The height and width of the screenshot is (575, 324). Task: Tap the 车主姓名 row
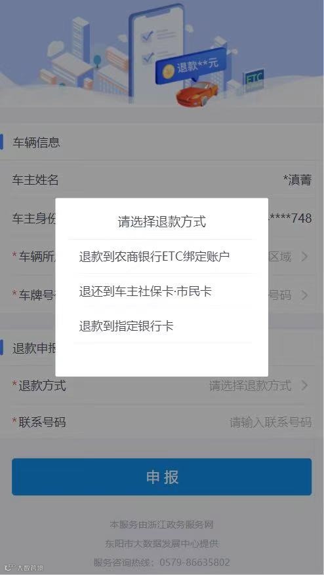[x=161, y=179]
